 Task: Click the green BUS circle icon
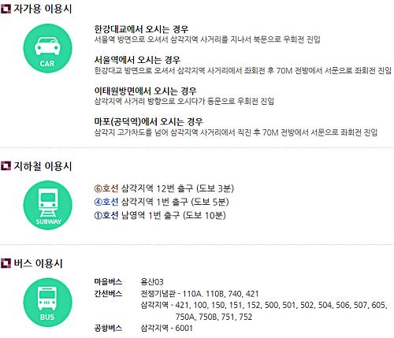click(47, 303)
